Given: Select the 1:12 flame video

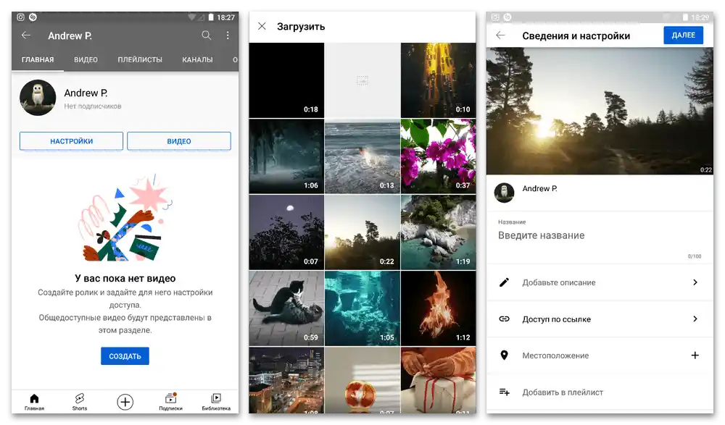Looking at the screenshot, I should click(x=439, y=308).
